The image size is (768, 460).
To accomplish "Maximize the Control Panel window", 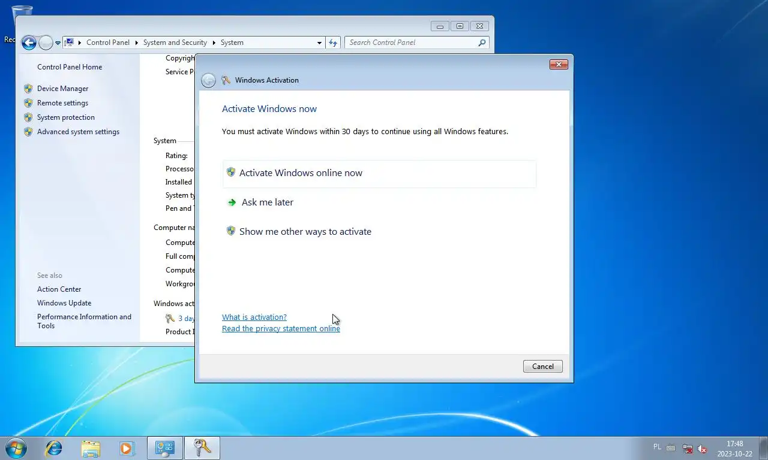I will [460, 26].
